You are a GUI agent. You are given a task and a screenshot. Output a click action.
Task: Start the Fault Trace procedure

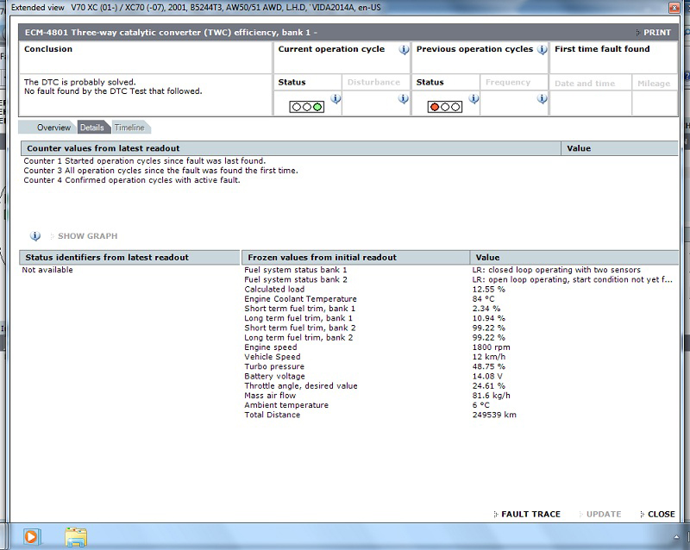click(x=530, y=514)
